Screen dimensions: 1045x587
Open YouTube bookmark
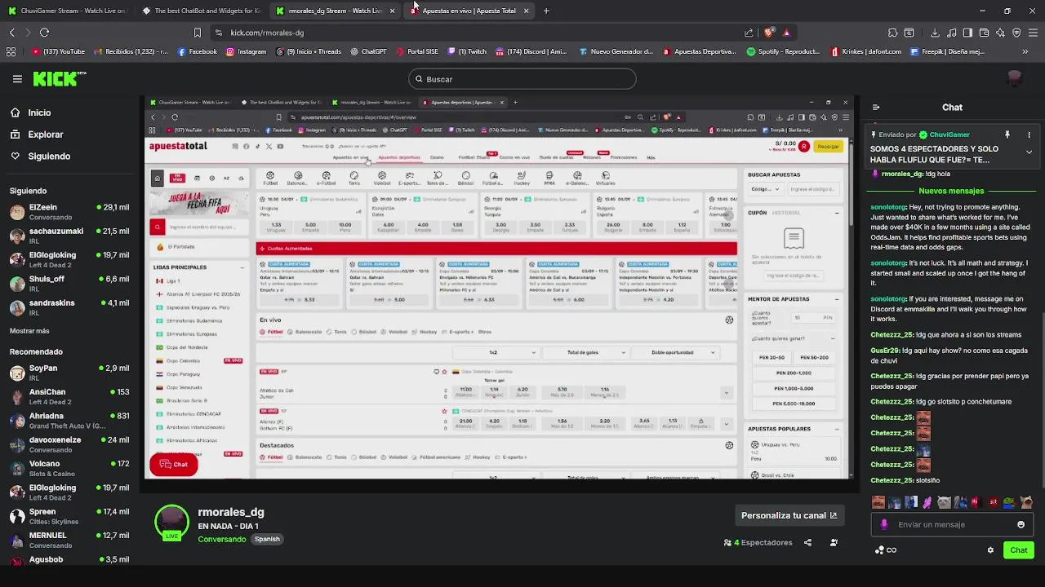coord(58,51)
